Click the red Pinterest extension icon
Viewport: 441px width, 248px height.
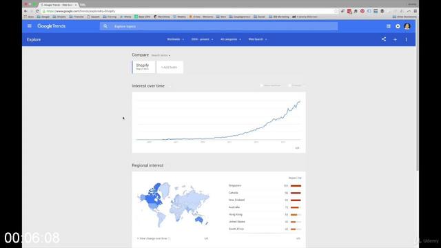tap(362, 11)
